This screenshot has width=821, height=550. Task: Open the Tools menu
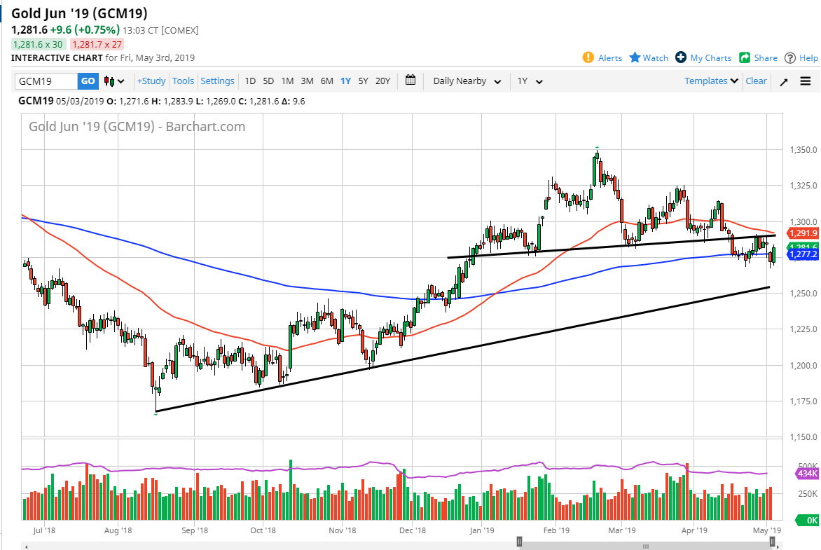(183, 81)
